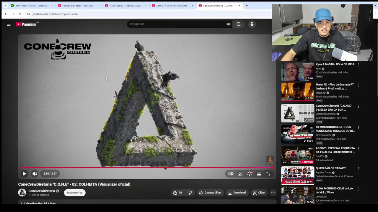
Task: Open the YouTube hamburger guide menu
Action: (9, 24)
